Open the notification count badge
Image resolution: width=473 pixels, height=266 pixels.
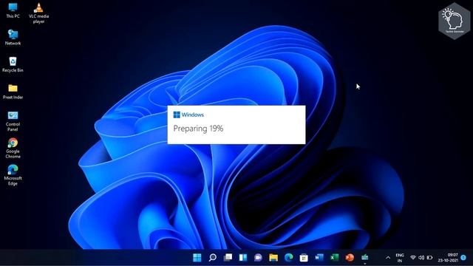click(x=463, y=258)
